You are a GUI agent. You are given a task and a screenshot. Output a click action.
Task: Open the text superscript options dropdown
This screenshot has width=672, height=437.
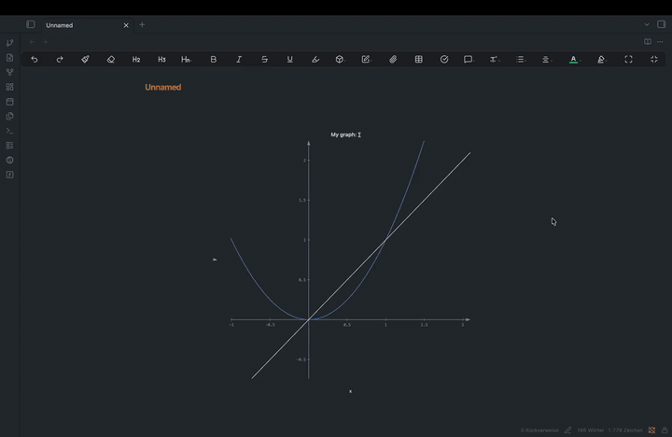pos(494,60)
